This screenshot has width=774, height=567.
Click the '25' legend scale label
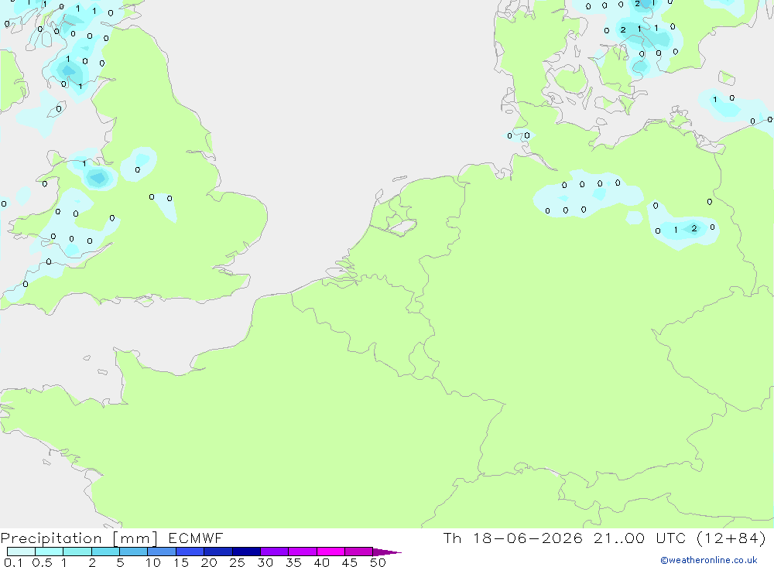coord(237,562)
